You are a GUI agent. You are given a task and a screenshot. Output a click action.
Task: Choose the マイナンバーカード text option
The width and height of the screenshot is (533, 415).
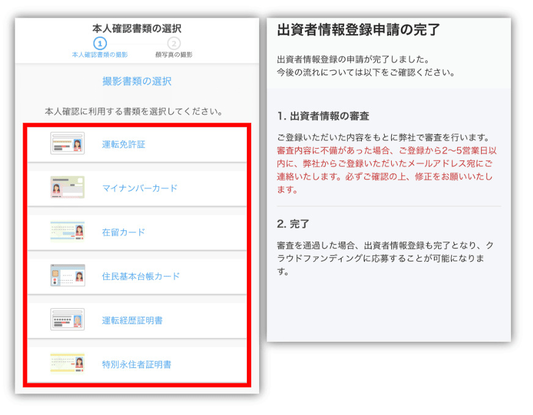click(139, 189)
